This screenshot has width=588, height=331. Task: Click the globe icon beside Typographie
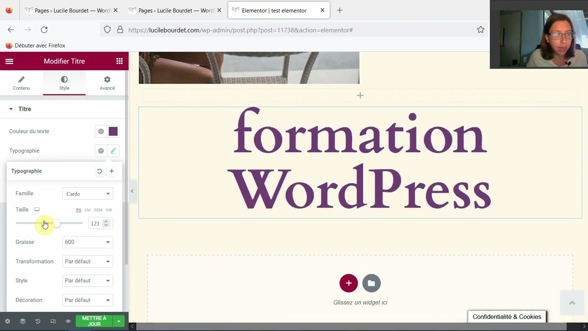coord(101,151)
